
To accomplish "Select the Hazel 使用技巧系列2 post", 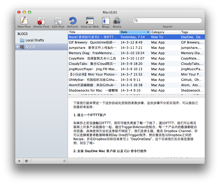I will pyautogui.click(x=136, y=37).
